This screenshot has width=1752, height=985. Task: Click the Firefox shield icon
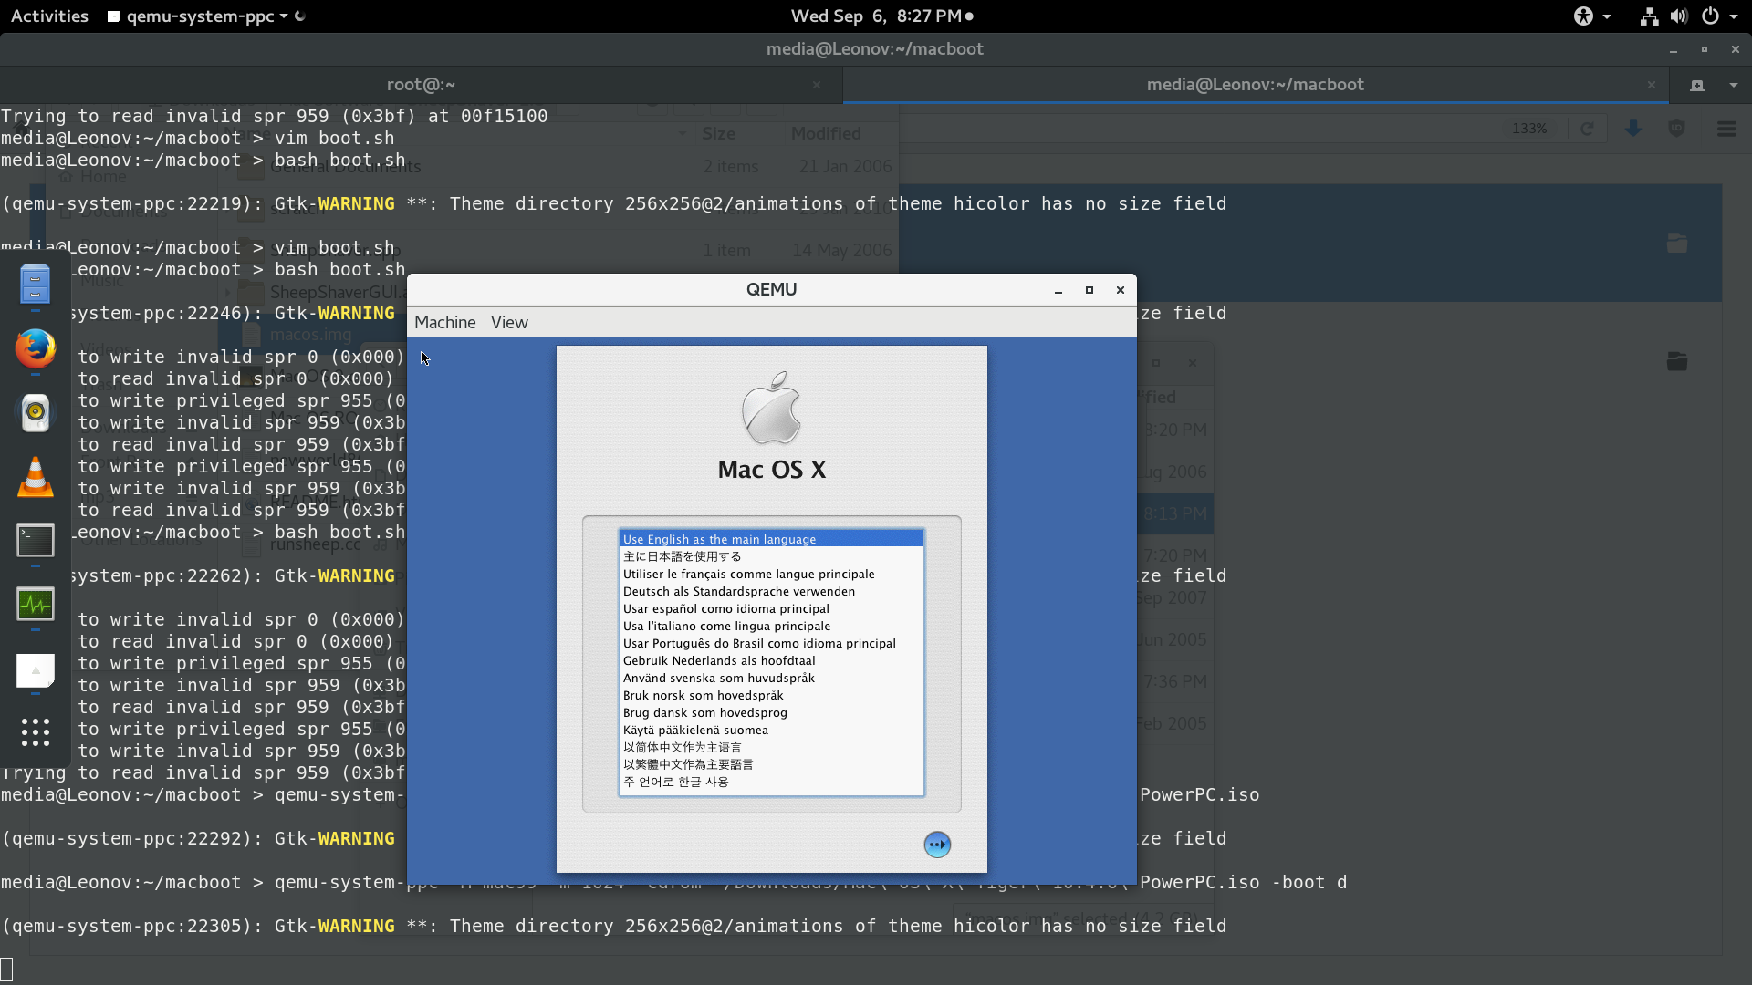click(x=1676, y=129)
